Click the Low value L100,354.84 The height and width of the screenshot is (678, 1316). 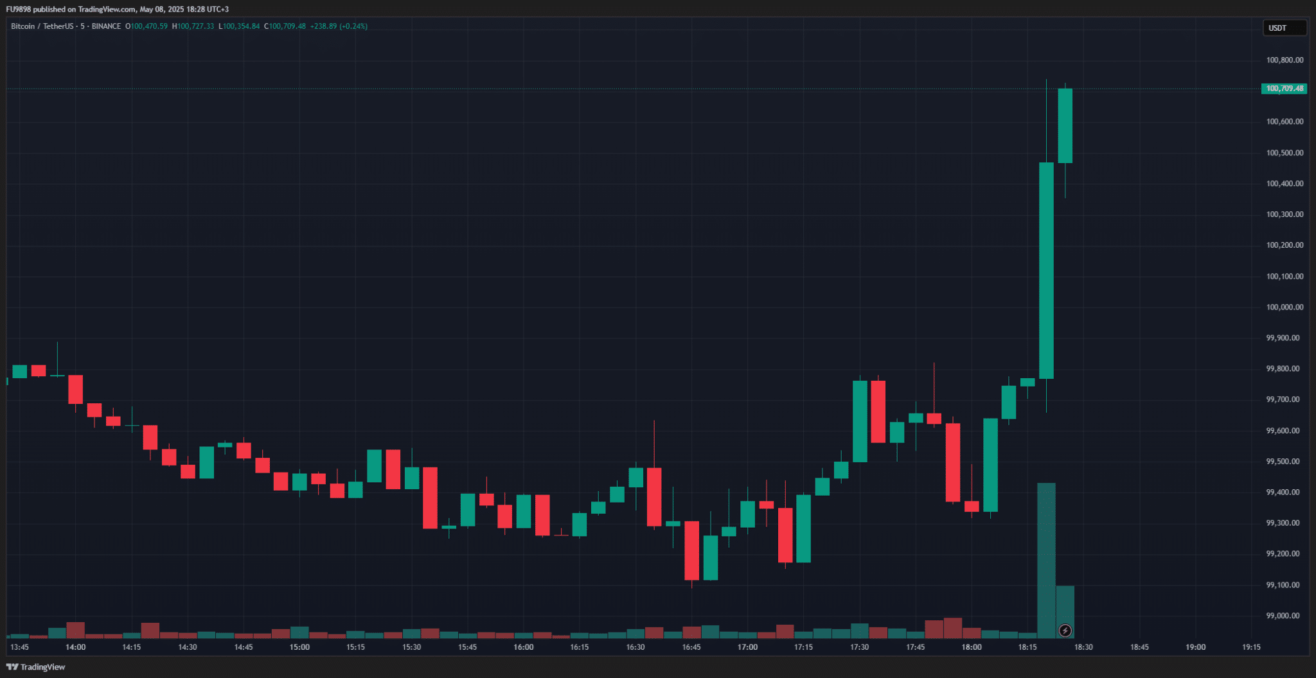239,26
